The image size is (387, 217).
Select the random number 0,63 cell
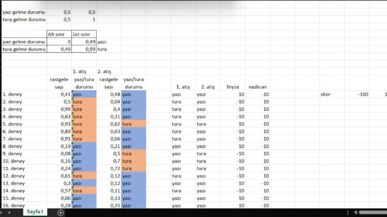point(59,116)
